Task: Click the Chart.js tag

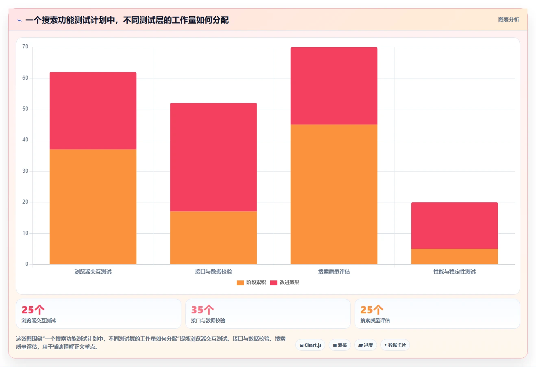Action: (x=310, y=345)
